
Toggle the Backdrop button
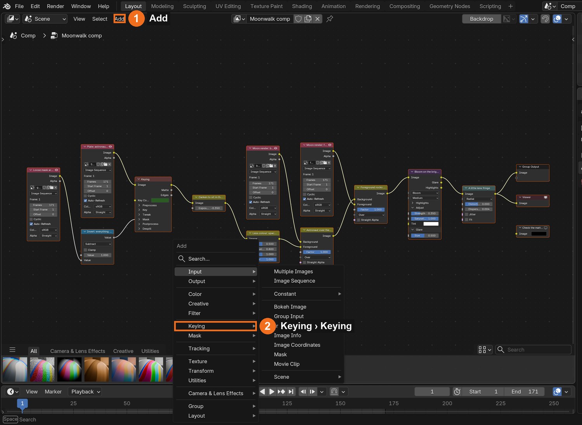[482, 19]
